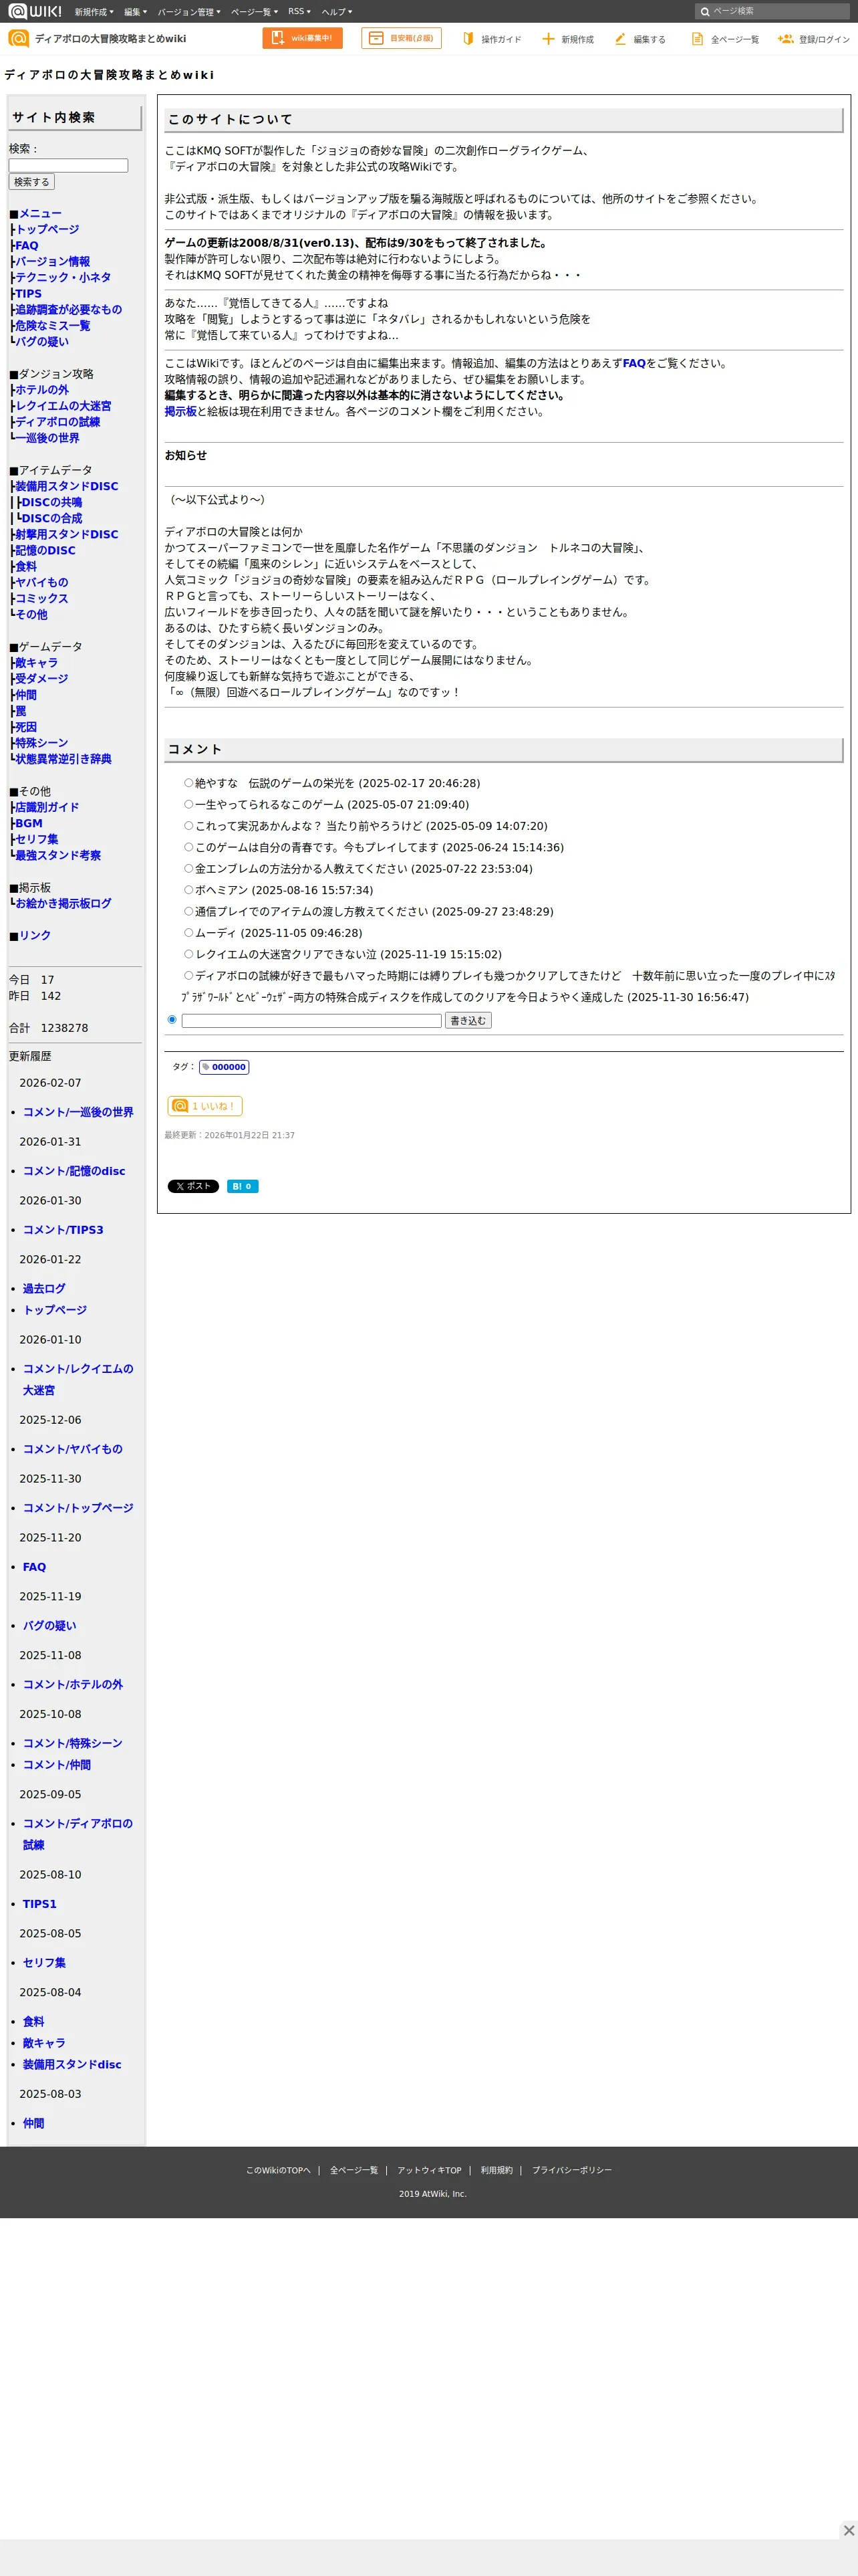Close the bottom ad with X

(x=848, y=2530)
